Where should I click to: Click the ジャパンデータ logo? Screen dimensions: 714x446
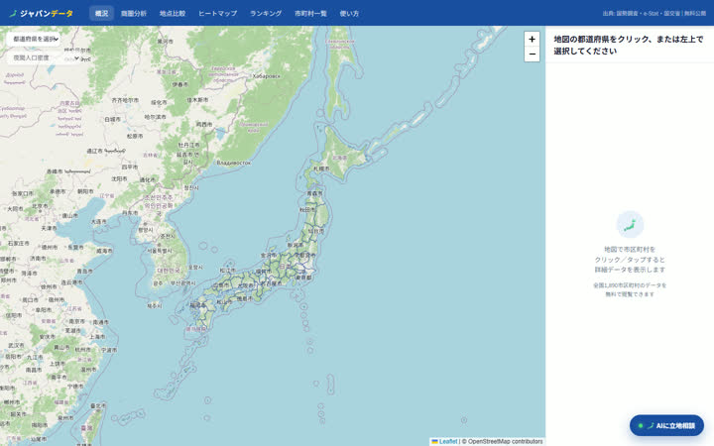tap(41, 13)
